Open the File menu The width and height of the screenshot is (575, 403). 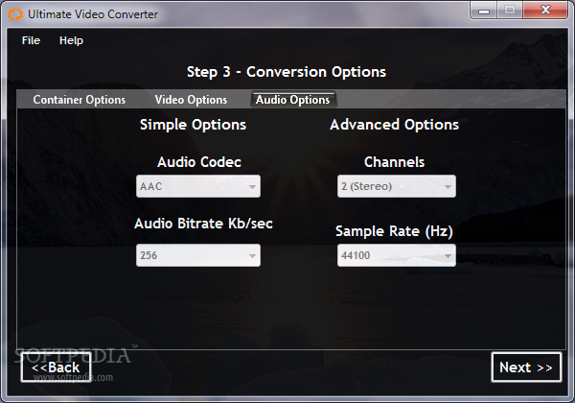click(x=31, y=40)
